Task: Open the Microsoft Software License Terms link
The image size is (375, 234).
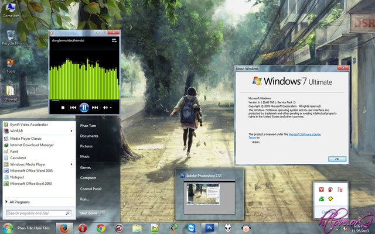Action: (x=305, y=134)
